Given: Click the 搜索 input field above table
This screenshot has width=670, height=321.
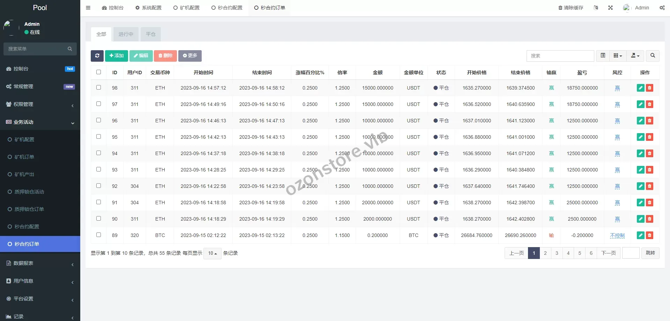Looking at the screenshot, I should (560, 56).
